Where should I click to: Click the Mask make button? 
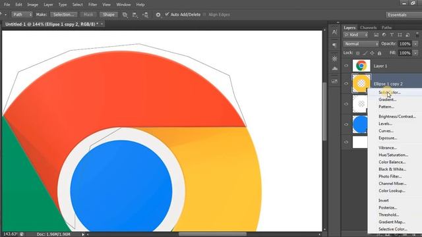pyautogui.click(x=88, y=14)
